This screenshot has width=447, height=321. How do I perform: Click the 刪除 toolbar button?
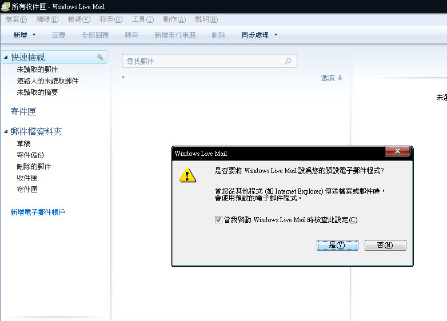tap(219, 35)
